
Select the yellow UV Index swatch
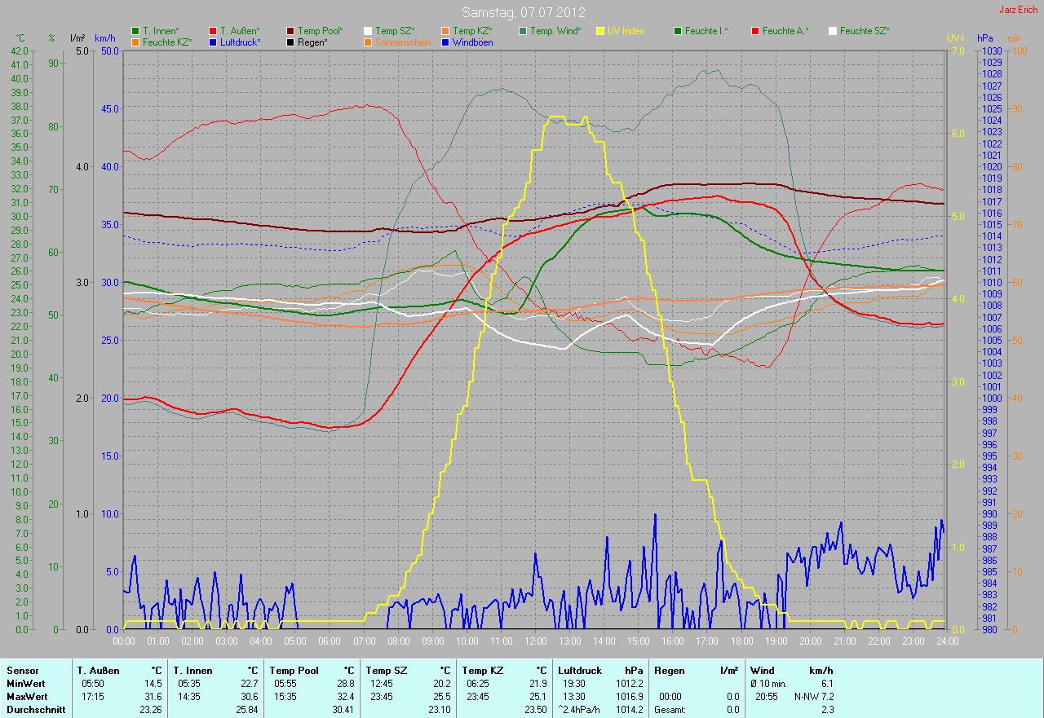coord(600,31)
